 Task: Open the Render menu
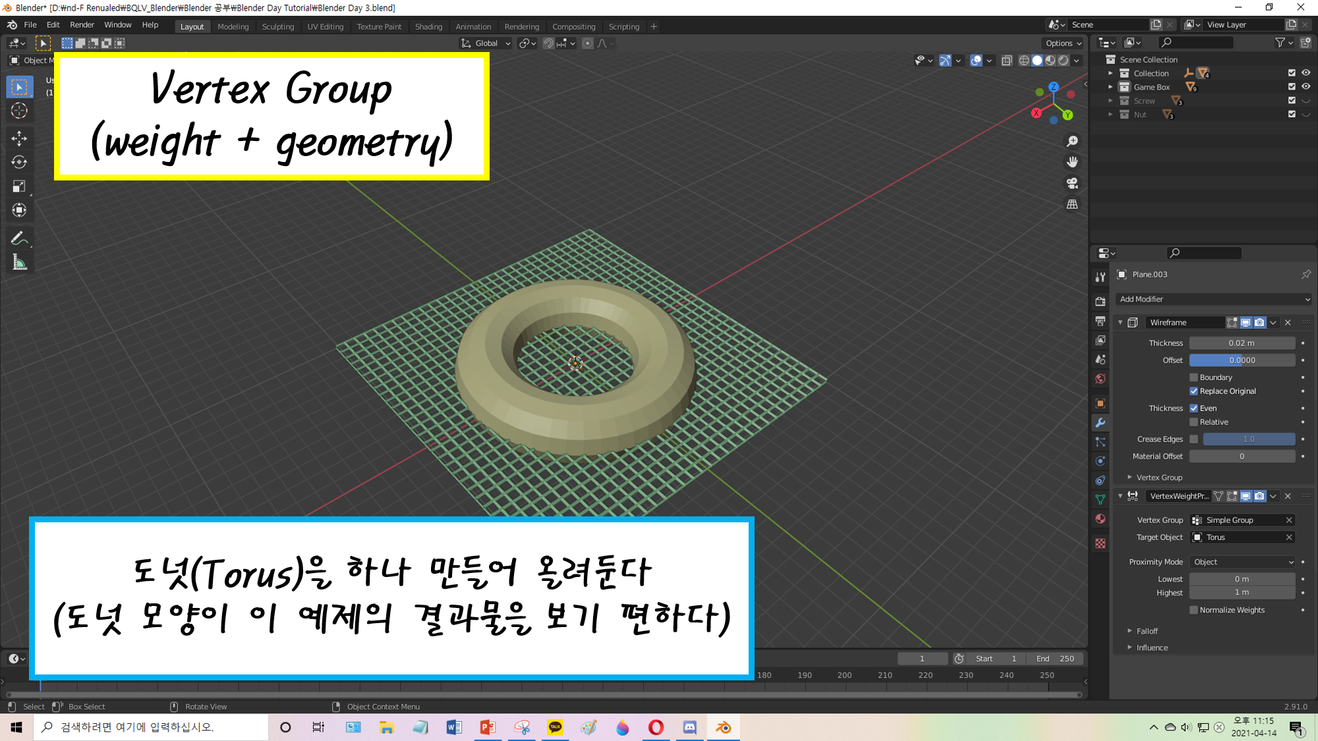pos(82,24)
